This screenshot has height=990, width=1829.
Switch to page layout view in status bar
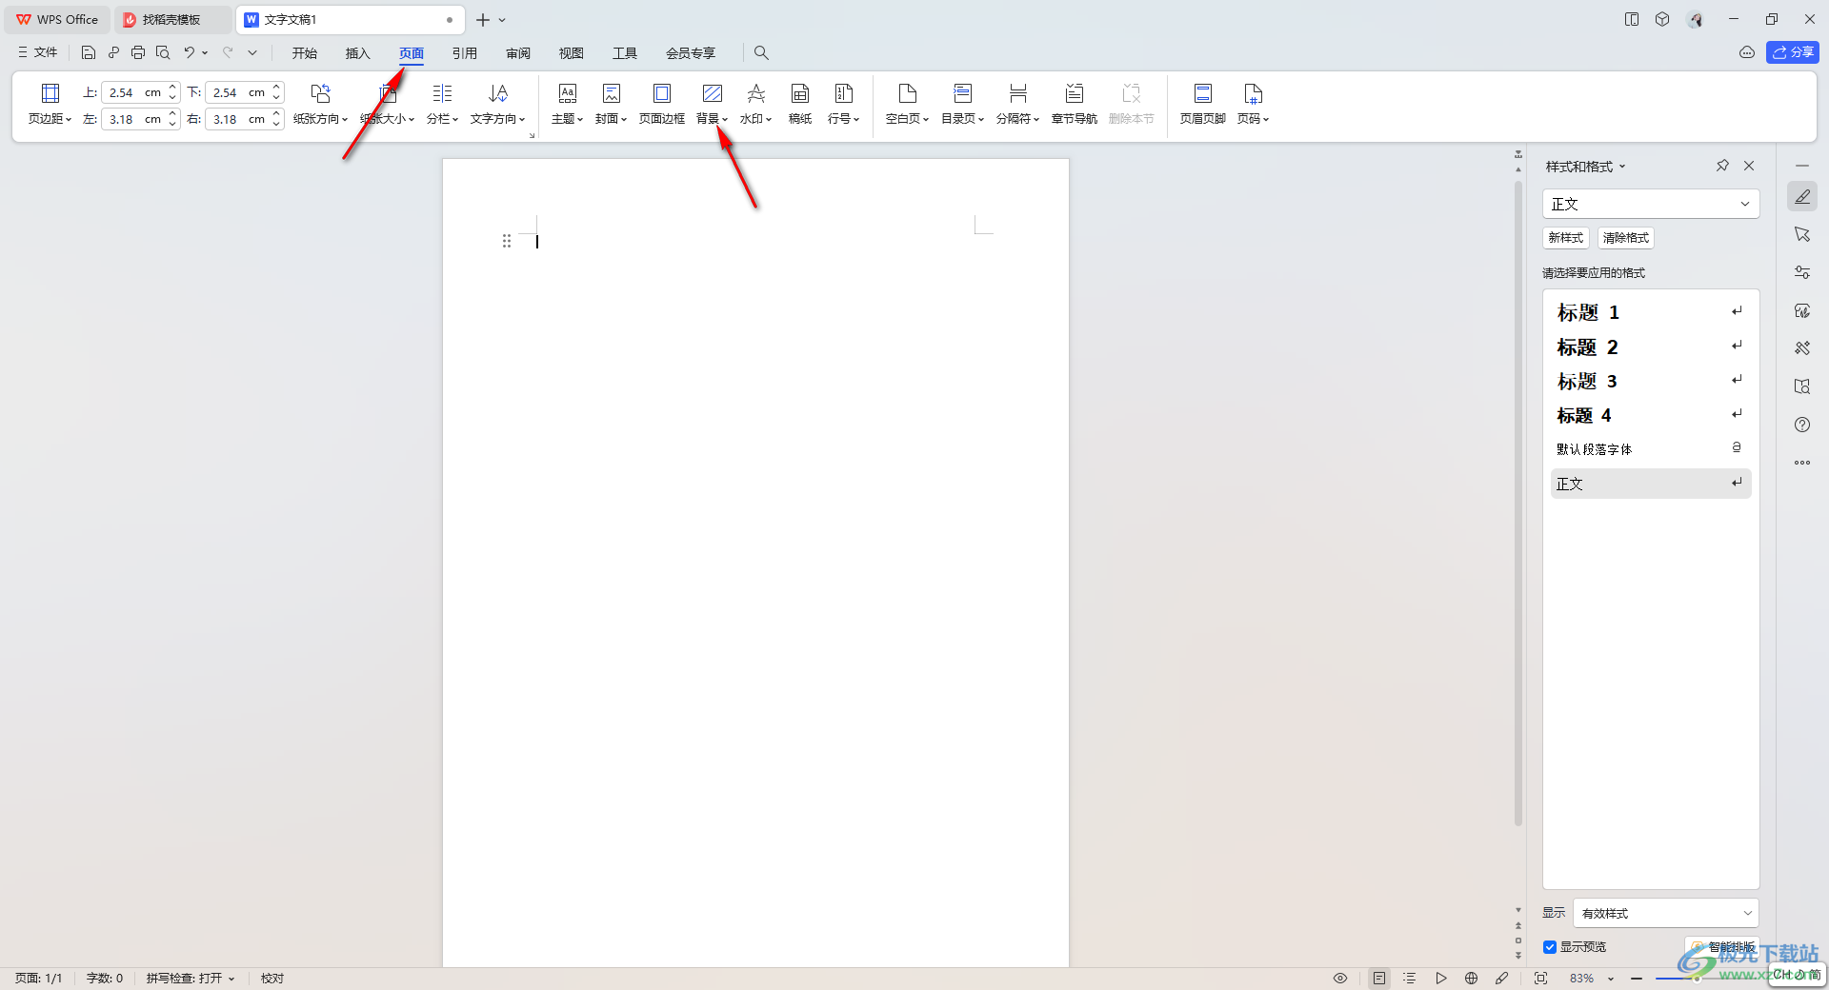1379,978
